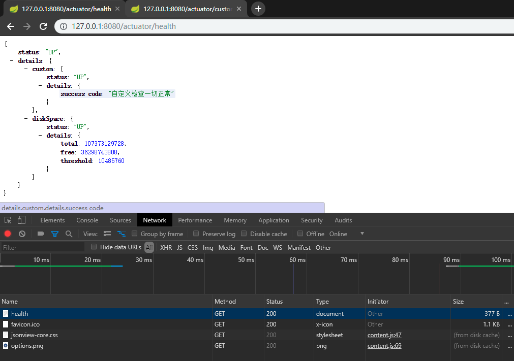Viewport: 514px width, 361px height.
Task: Toggle the waterfall overview icon
Action: 122,234
